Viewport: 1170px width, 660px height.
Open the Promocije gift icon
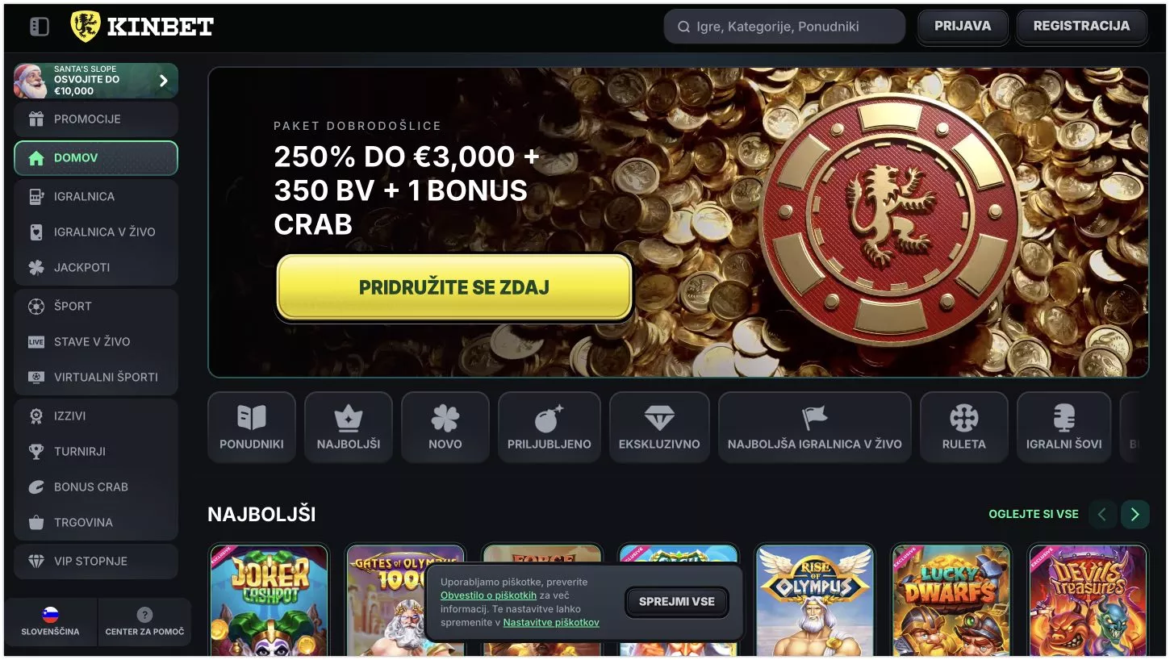click(36, 119)
